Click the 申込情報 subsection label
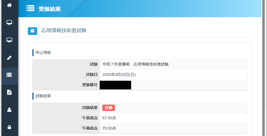Screen dimensions: 267x136 tap(43, 53)
